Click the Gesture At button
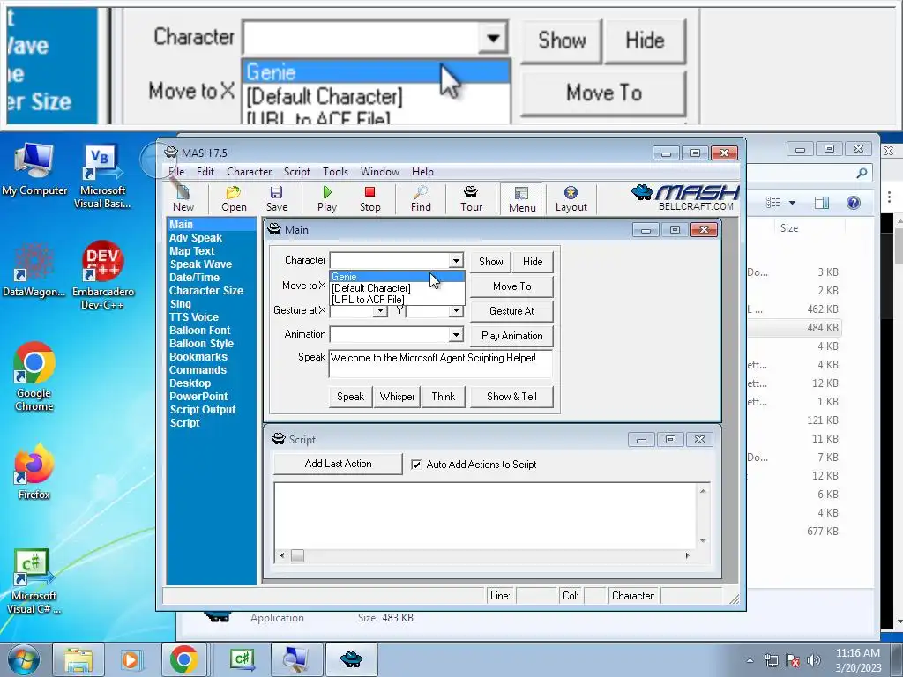The height and width of the screenshot is (677, 903). tap(512, 311)
